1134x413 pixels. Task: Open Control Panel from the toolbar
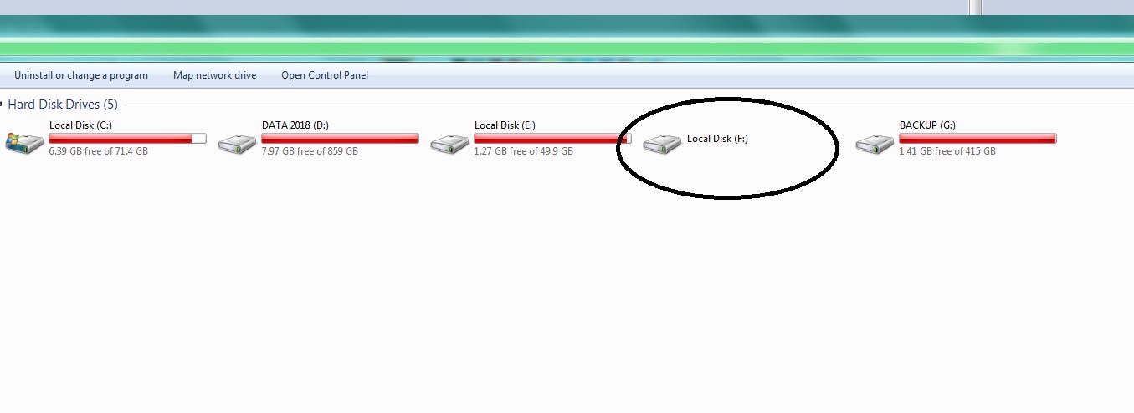(x=325, y=75)
